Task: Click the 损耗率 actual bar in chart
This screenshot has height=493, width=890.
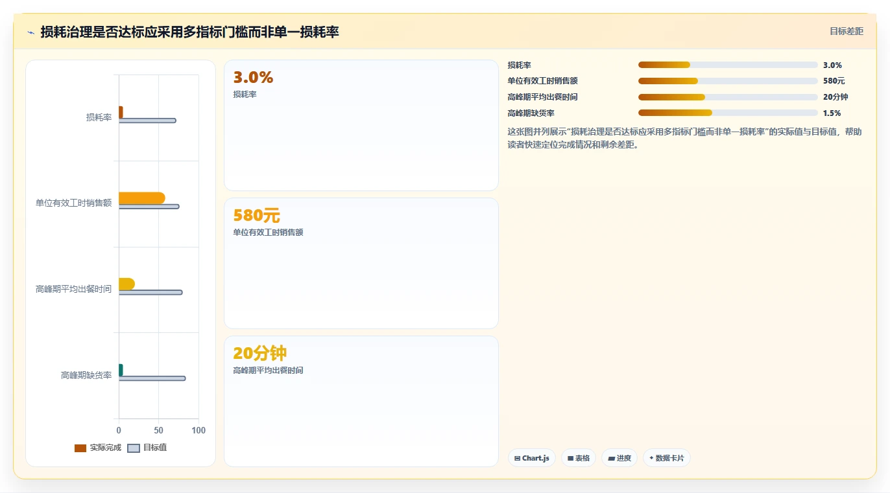Action: coord(121,112)
